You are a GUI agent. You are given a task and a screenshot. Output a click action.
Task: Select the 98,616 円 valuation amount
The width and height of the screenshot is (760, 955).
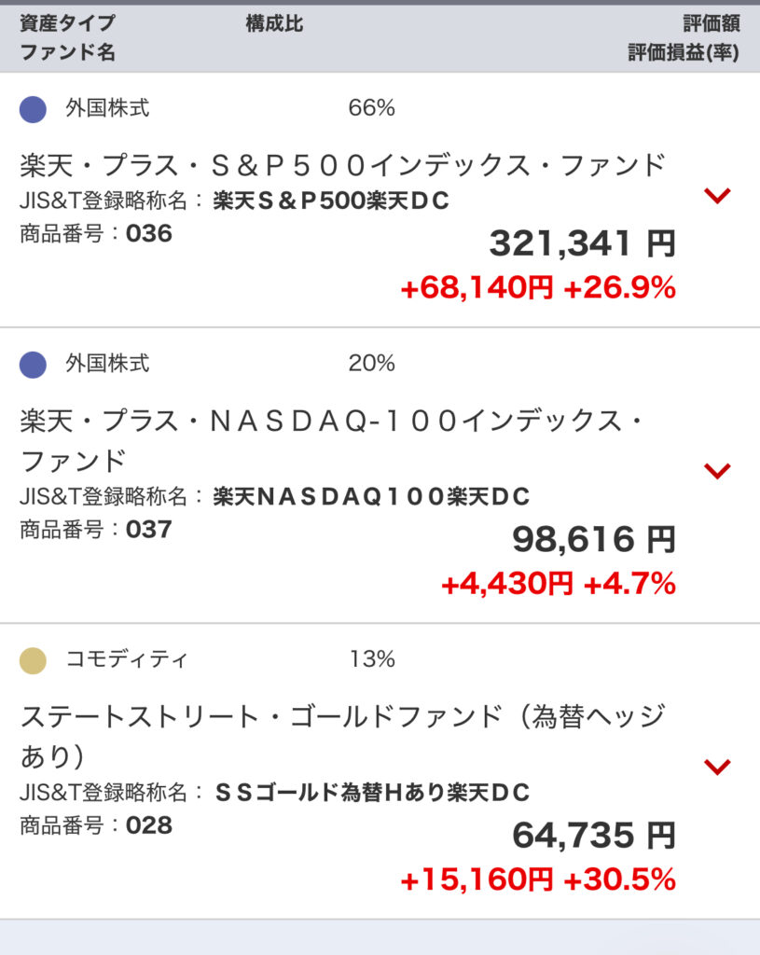[x=593, y=539]
